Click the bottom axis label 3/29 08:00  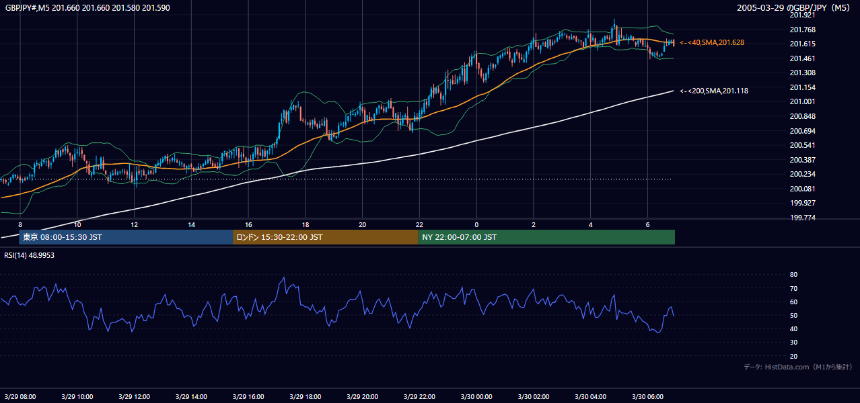20,396
